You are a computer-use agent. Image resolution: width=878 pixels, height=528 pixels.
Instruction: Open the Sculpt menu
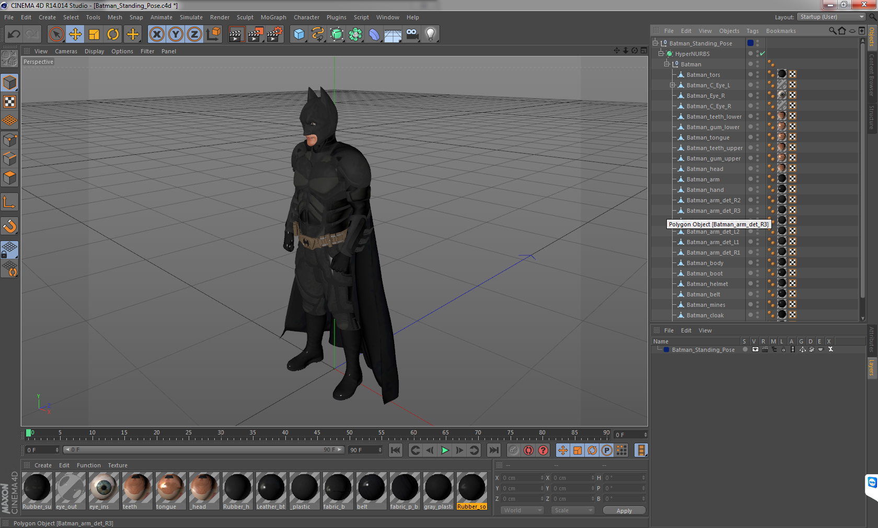[245, 17]
